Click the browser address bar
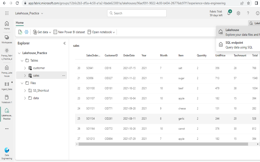 (127, 3)
